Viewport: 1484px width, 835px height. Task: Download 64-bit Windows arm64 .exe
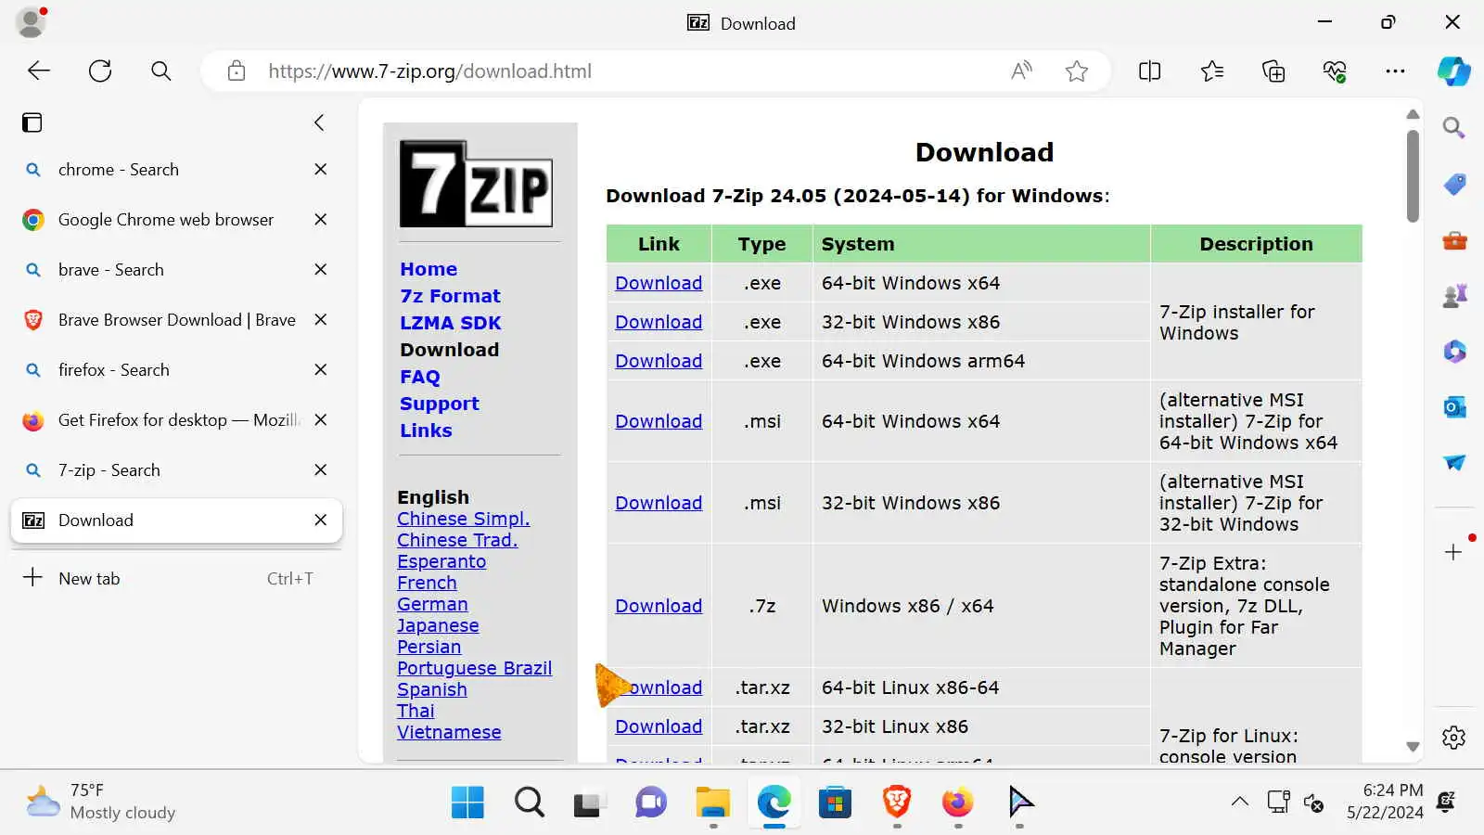pos(659,361)
